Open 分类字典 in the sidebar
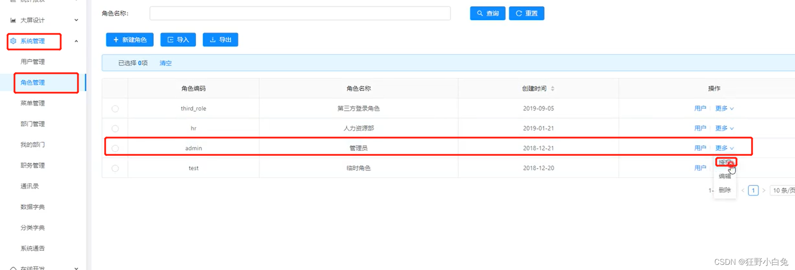 pos(33,228)
